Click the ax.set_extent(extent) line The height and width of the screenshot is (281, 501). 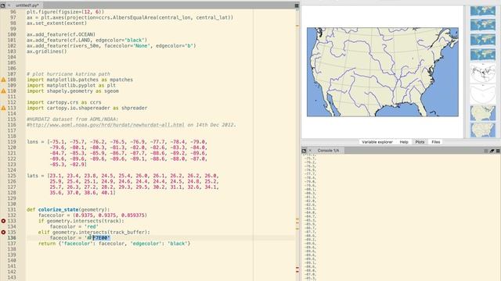click(x=56, y=23)
